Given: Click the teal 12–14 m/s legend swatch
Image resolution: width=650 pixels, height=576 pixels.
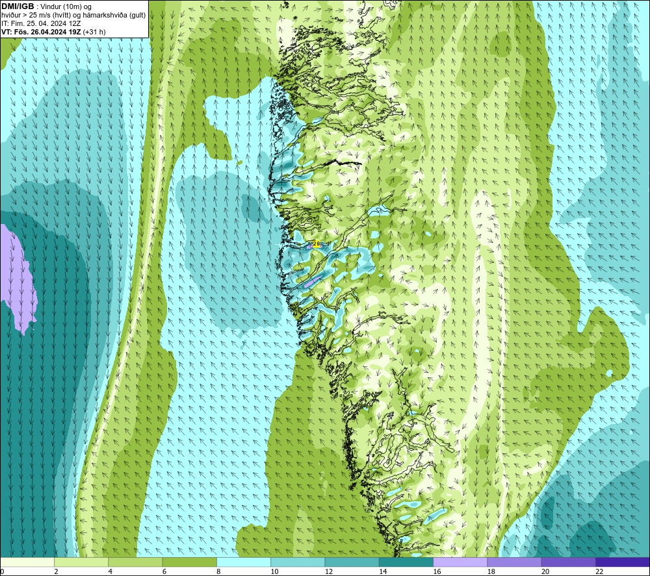Looking at the screenshot, I should pyautogui.click(x=352, y=562).
